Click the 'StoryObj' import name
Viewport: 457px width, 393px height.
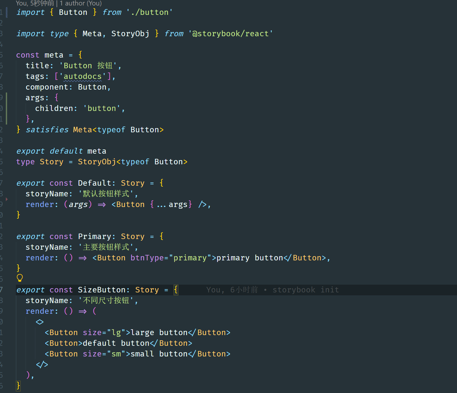[130, 34]
